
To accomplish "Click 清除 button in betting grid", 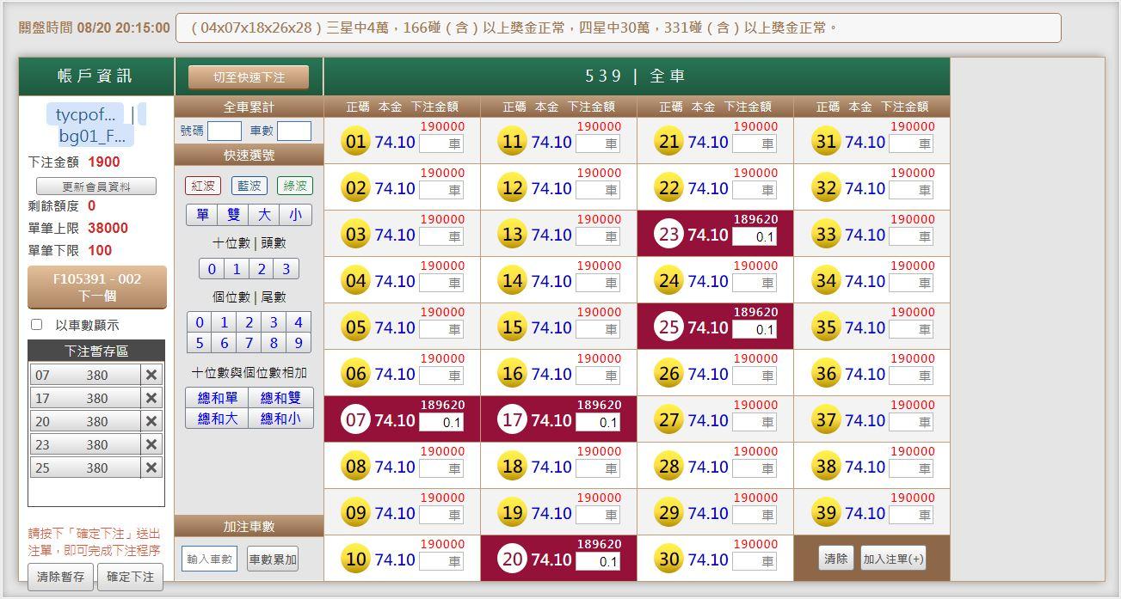I will pyautogui.click(x=835, y=559).
